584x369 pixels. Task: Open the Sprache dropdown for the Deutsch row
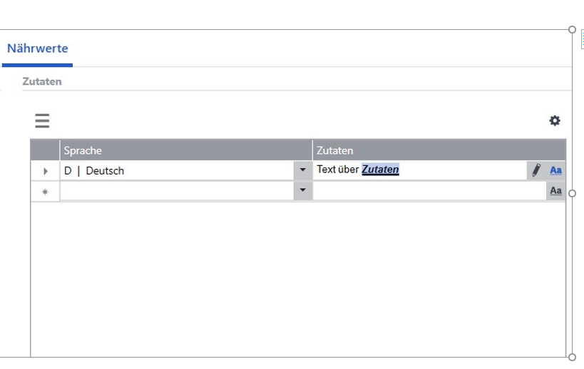[302, 170]
